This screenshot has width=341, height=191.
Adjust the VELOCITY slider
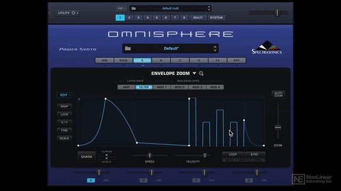tap(205, 155)
